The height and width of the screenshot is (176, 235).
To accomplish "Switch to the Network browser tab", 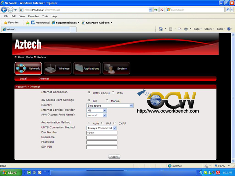I will (36, 29).
